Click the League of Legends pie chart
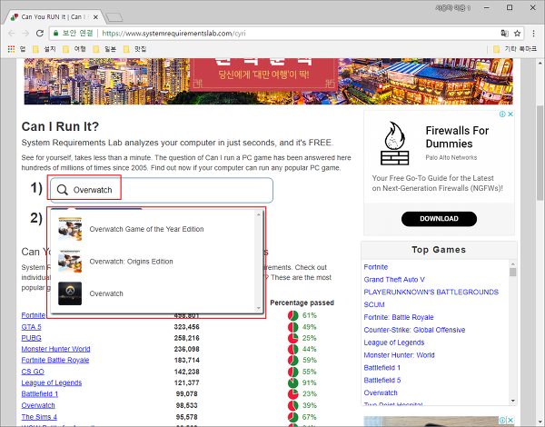 coord(293,382)
